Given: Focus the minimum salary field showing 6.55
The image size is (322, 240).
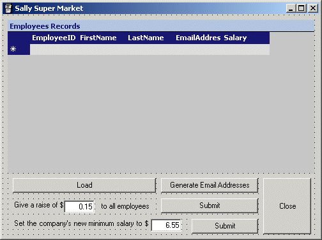Looking at the screenshot, I should coord(166,225).
